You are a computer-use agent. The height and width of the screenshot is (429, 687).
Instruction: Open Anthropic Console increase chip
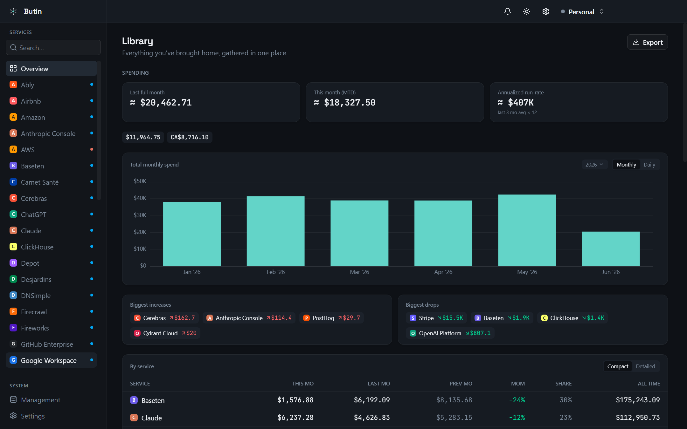click(249, 318)
